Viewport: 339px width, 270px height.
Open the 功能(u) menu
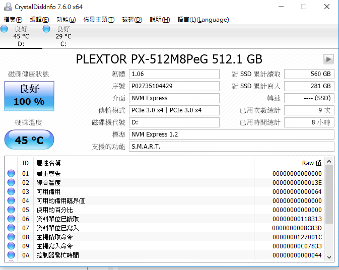(66, 20)
